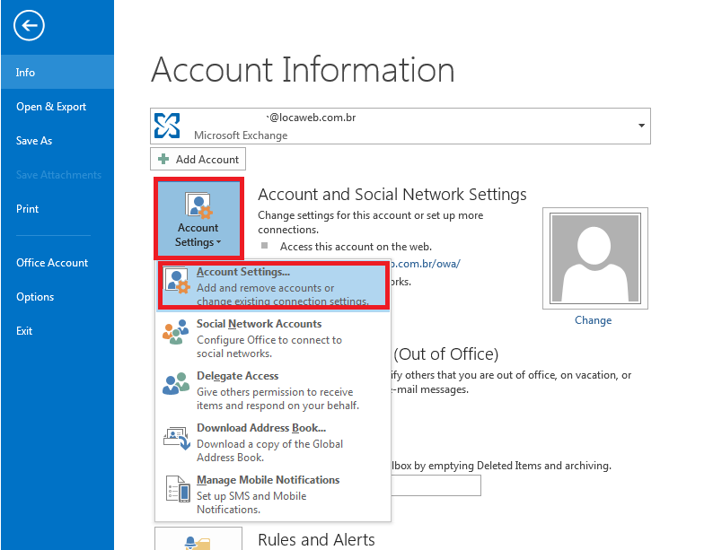Choose Account Settings... menu item

273,285
